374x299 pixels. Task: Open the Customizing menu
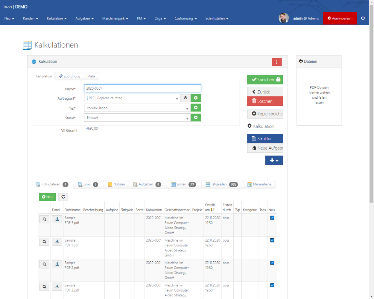(186, 18)
